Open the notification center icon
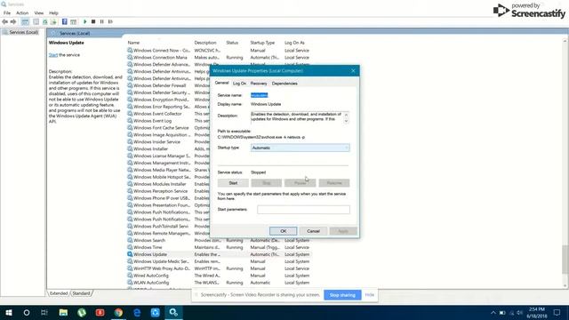 557,312
